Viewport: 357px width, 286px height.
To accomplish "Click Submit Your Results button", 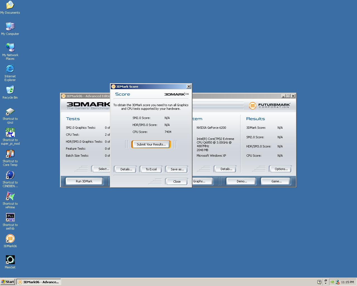I will click(x=151, y=144).
